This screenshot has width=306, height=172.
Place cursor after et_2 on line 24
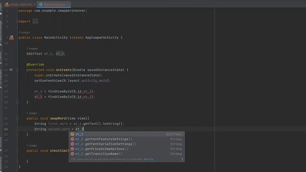pos(84,129)
